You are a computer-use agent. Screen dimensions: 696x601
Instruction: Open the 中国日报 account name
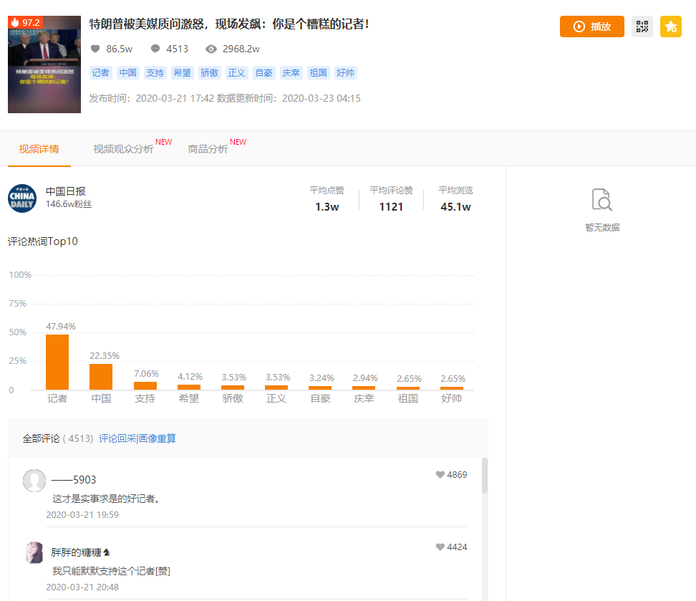pyautogui.click(x=66, y=191)
